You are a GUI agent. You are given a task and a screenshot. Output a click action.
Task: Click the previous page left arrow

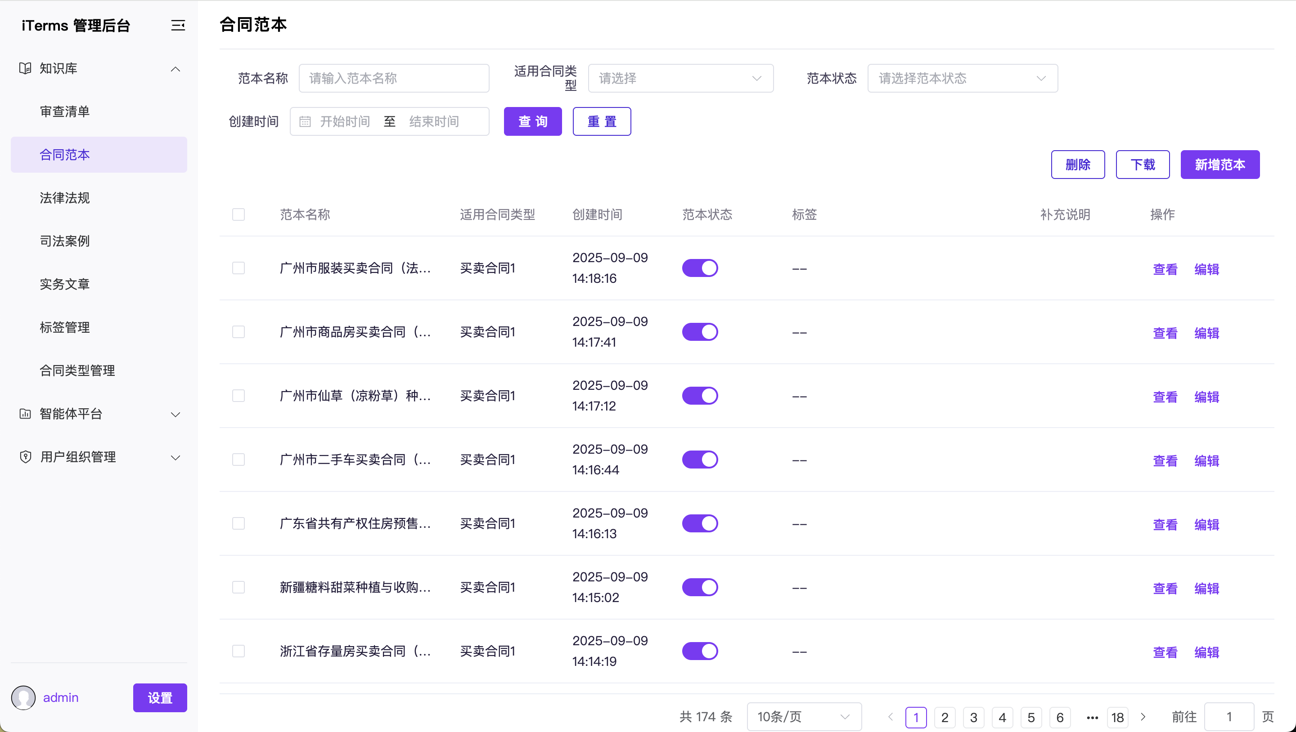tap(891, 717)
